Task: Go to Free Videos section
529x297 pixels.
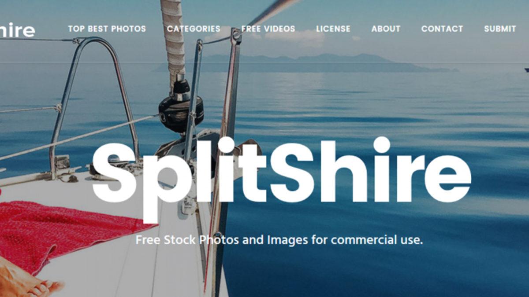Action: (268, 29)
